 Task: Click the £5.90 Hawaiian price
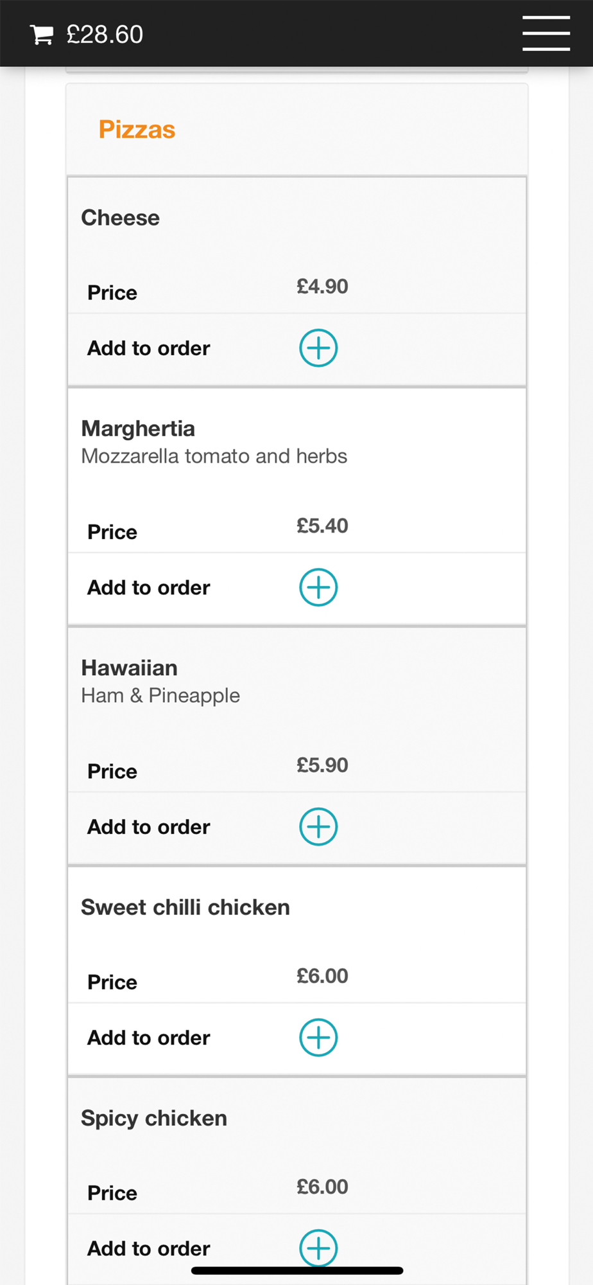tap(322, 765)
